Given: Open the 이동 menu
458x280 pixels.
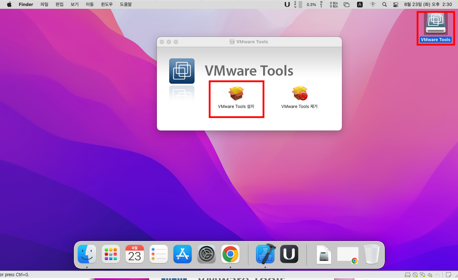Looking at the screenshot, I should (x=90, y=5).
